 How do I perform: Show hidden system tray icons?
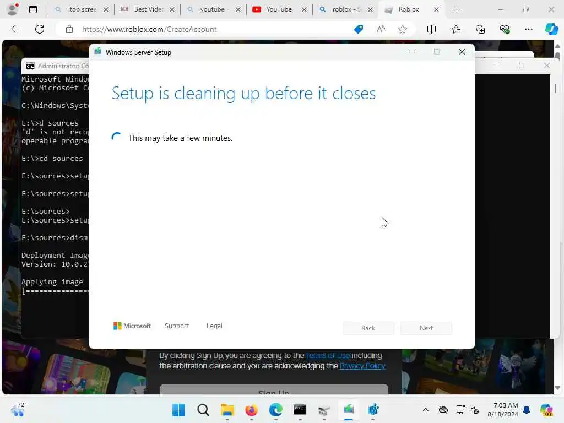coord(426,410)
